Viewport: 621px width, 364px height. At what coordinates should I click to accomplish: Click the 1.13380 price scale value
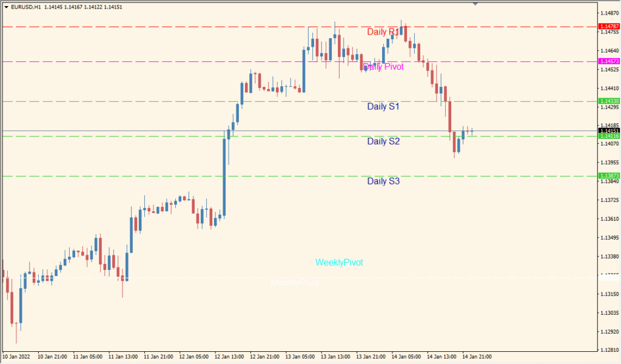point(609,256)
